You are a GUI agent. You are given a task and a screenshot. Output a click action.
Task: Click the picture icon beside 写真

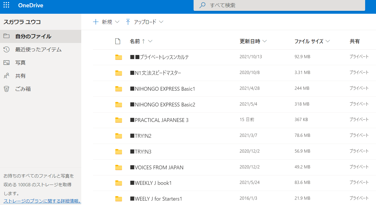click(6, 63)
